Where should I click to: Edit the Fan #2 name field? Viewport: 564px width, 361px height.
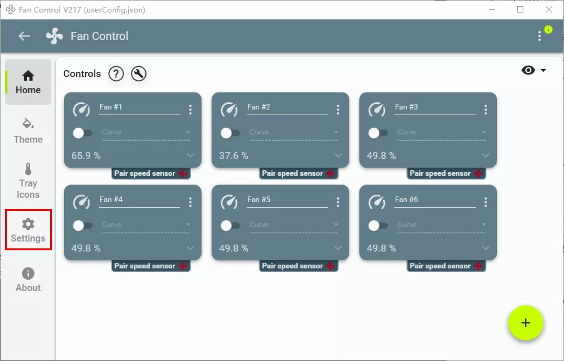pyautogui.click(x=287, y=108)
